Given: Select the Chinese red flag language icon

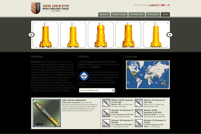Looking at the screenshot, I should coord(163,5).
